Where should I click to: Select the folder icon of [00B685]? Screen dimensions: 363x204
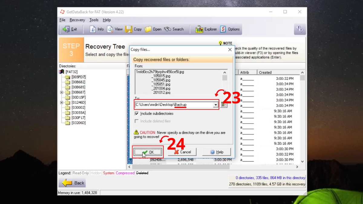tap(68, 87)
